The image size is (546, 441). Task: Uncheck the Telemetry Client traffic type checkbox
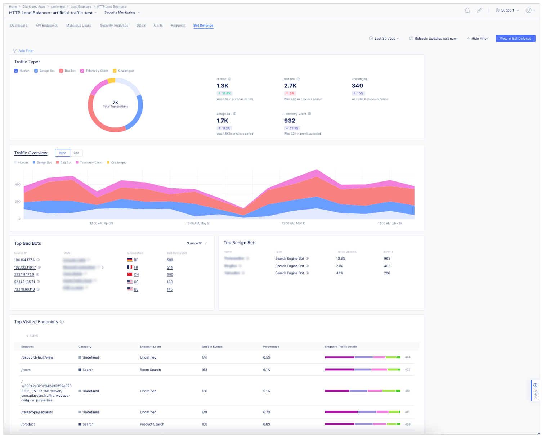(x=82, y=71)
